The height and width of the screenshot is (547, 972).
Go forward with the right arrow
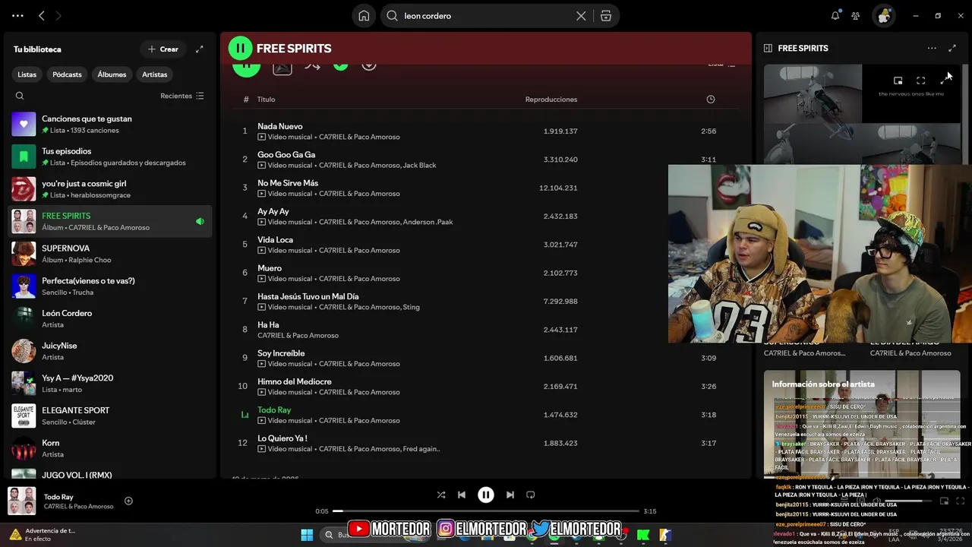click(58, 15)
